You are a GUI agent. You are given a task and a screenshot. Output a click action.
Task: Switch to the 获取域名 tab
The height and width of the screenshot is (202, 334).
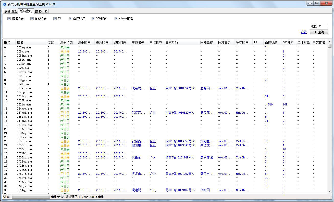click(10, 11)
